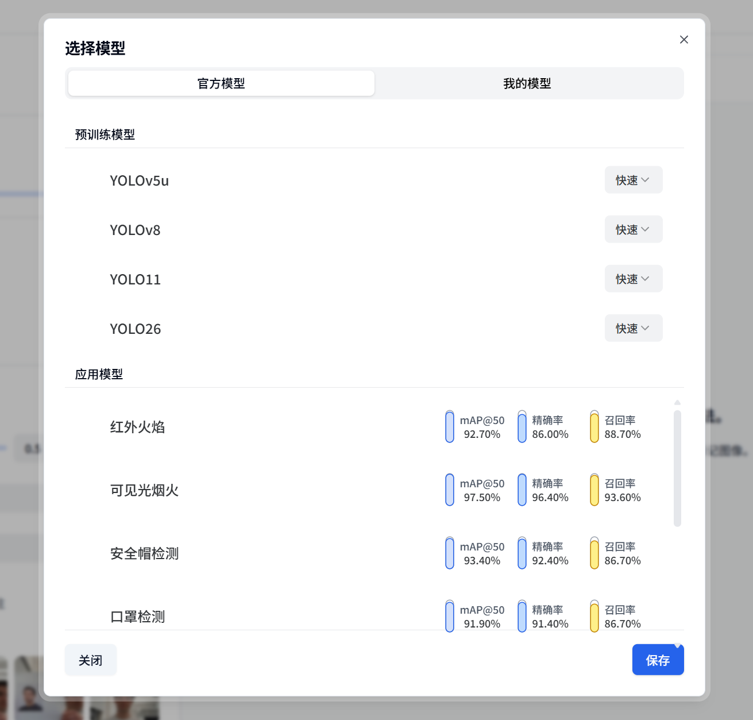753x720 pixels.
Task: Click the mAP@50 92.70% value
Action: point(482,434)
